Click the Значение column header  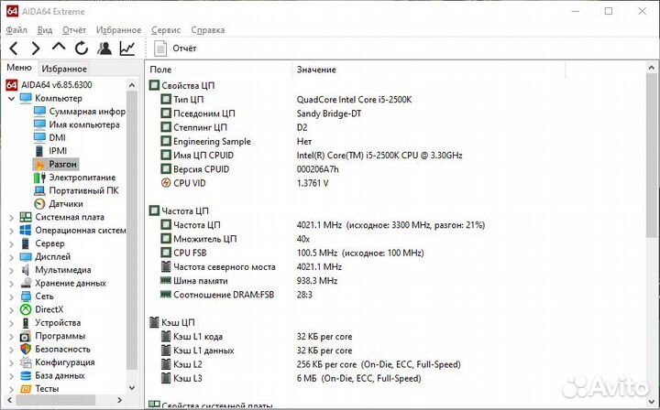tap(316, 70)
